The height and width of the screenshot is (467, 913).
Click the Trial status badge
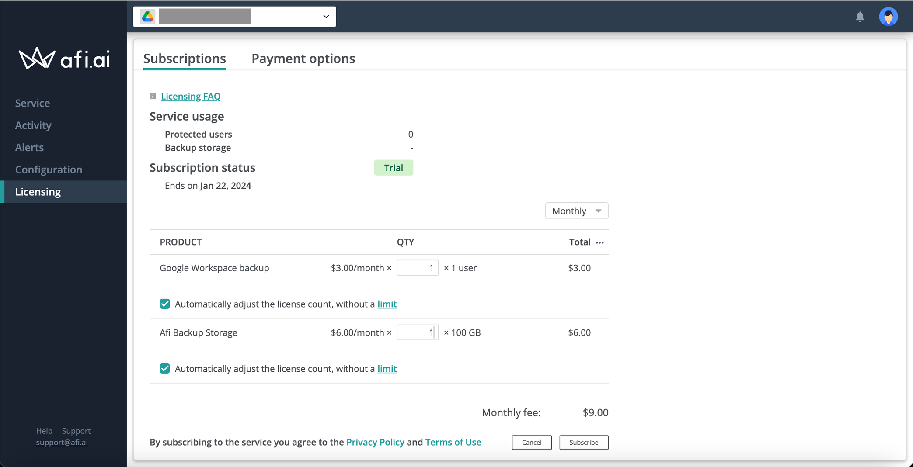pos(394,168)
